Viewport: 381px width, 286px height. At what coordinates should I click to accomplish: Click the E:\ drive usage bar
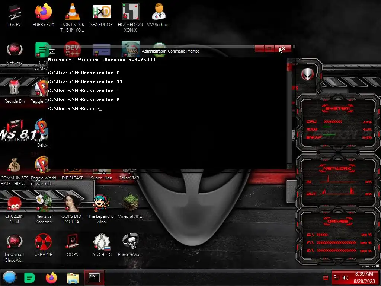pos(336,251)
